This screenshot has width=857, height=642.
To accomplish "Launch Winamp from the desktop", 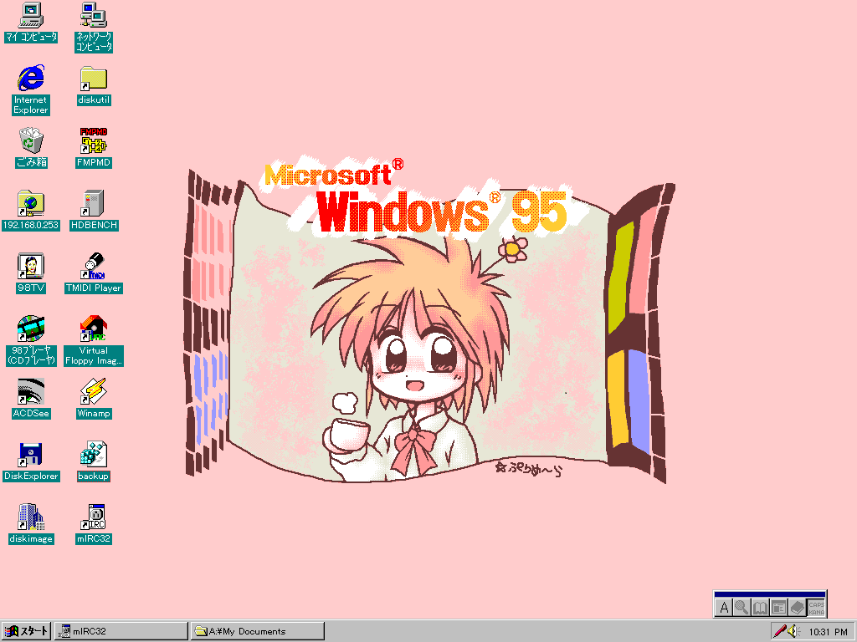I will click(x=94, y=392).
